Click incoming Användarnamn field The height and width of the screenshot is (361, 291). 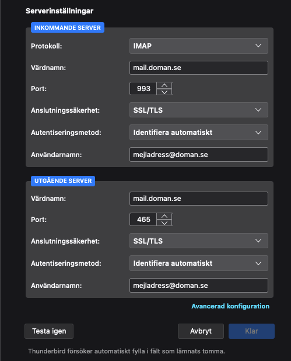199,154
